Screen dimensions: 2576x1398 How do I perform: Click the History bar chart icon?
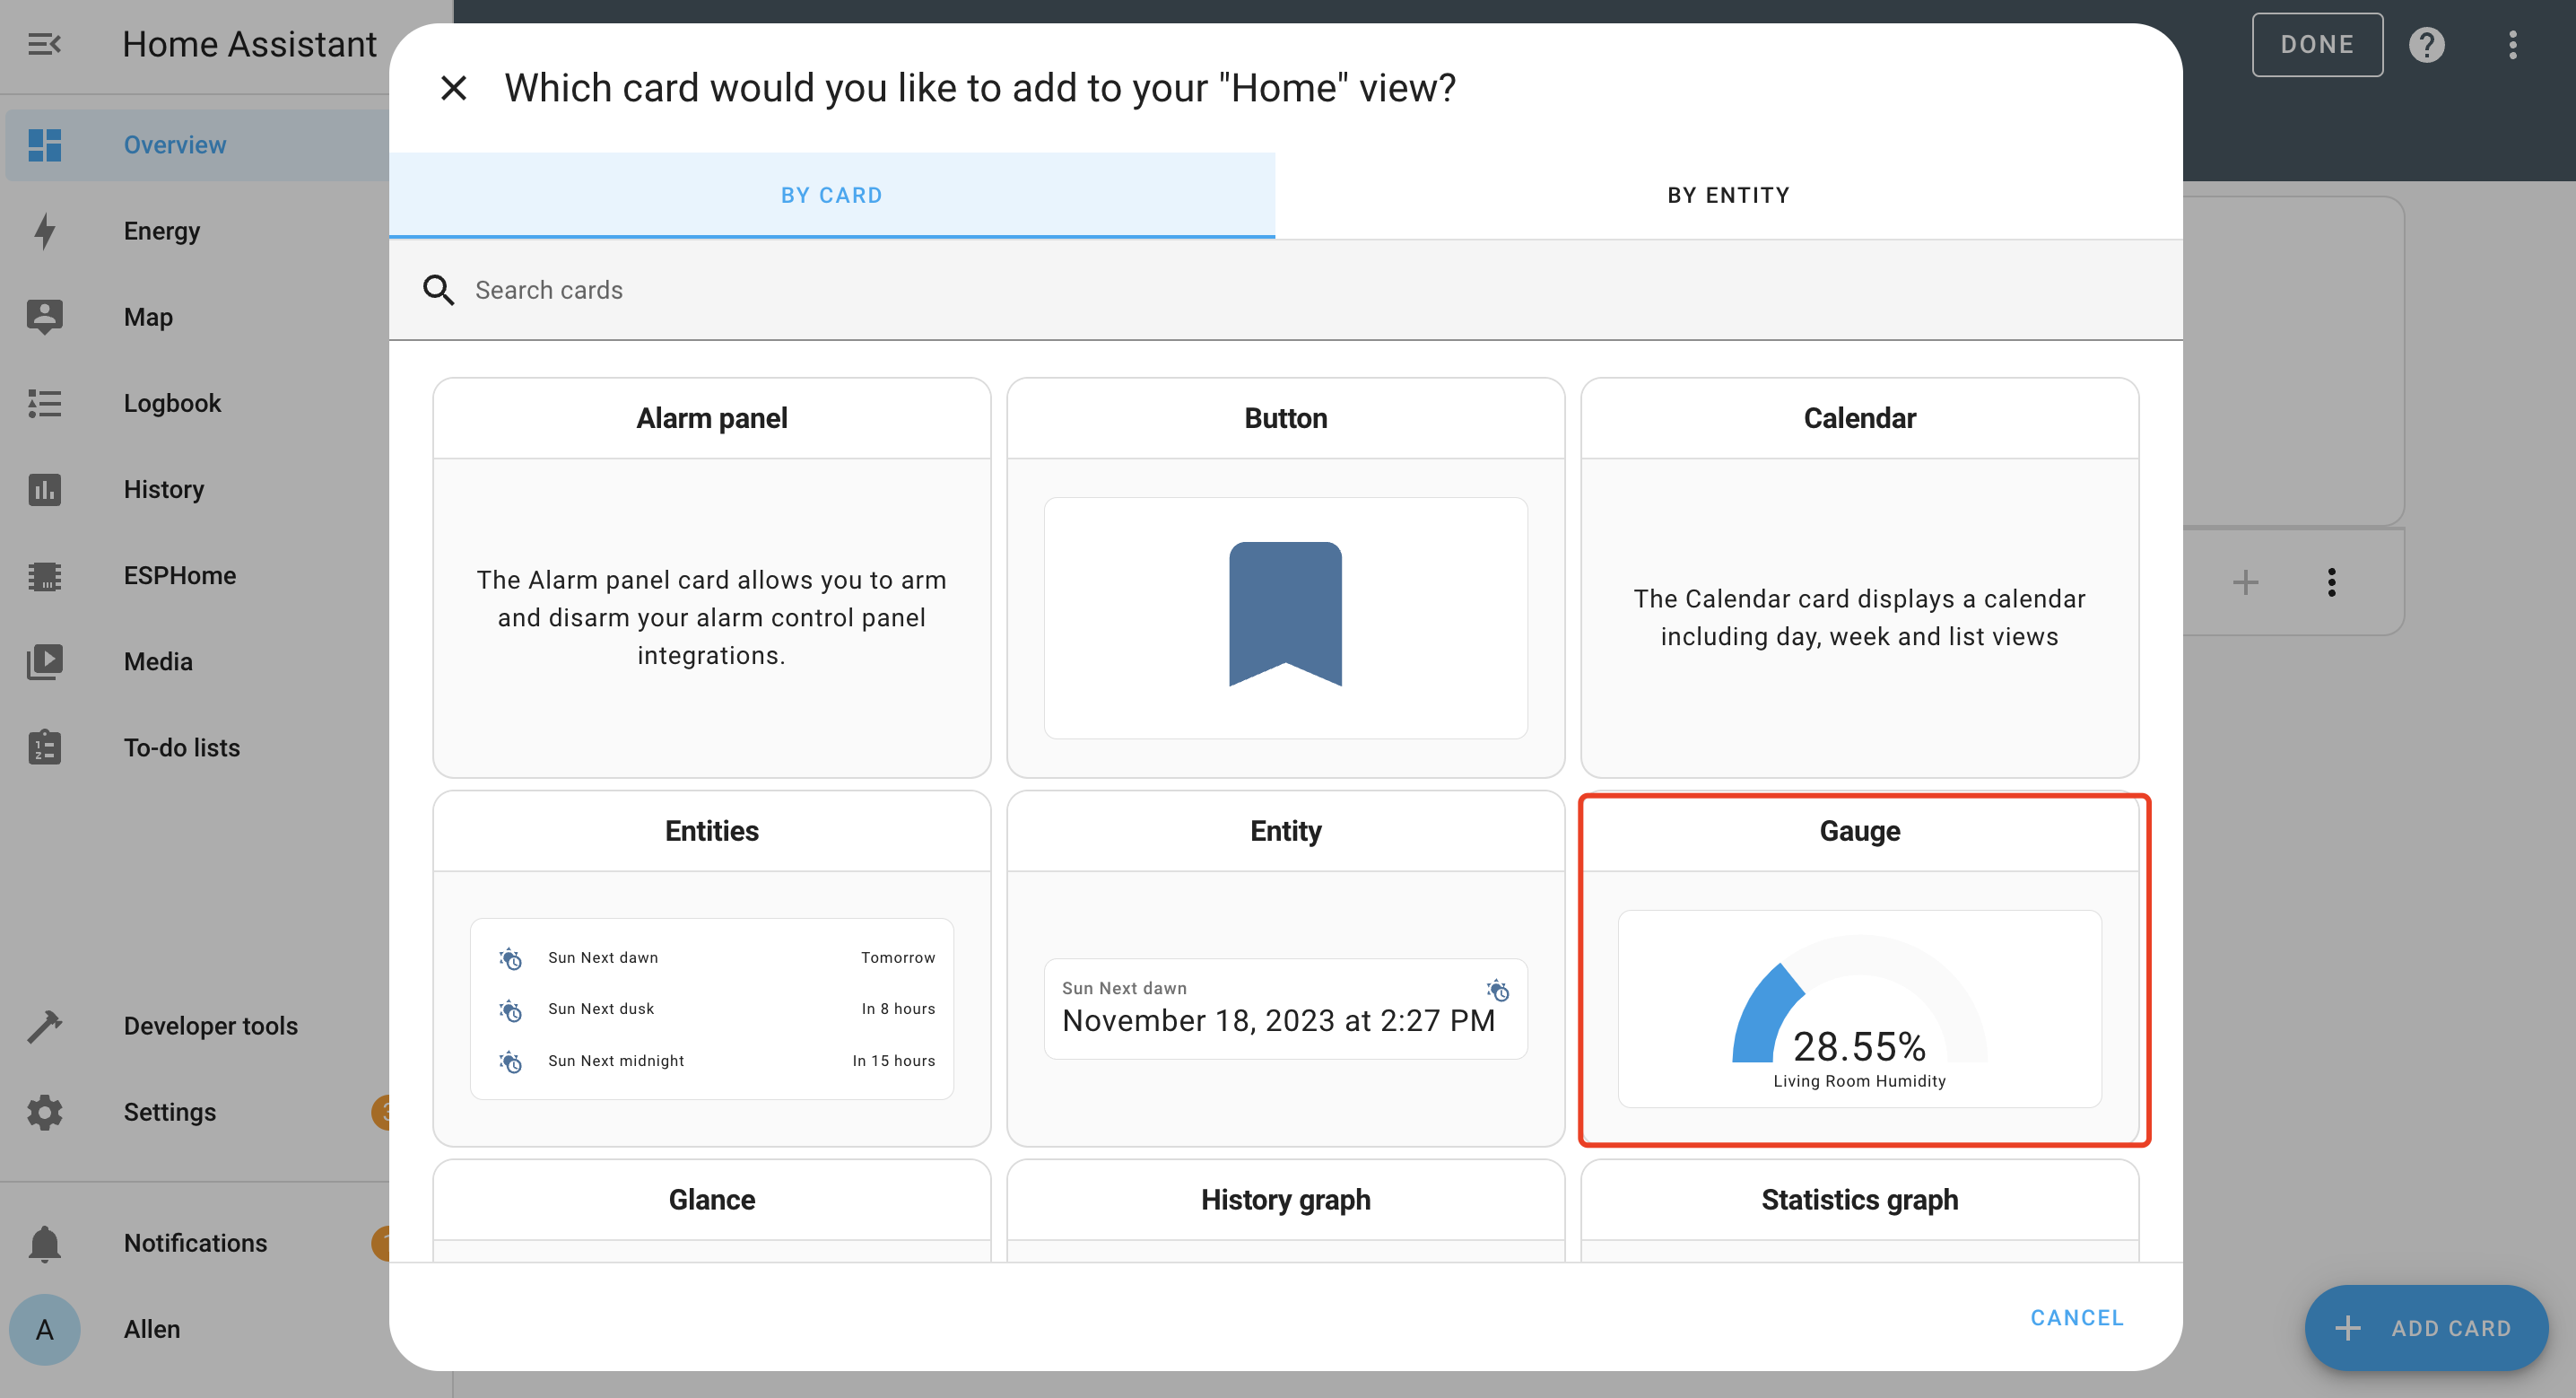[44, 489]
